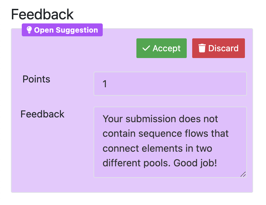This screenshot has height=205, width=266.
Task: Focus the Points input field
Action: 170,83
